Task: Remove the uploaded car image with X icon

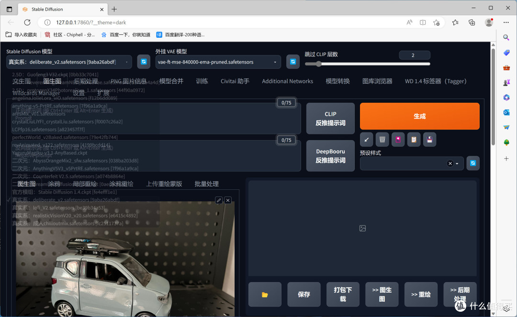Action: tap(228, 200)
